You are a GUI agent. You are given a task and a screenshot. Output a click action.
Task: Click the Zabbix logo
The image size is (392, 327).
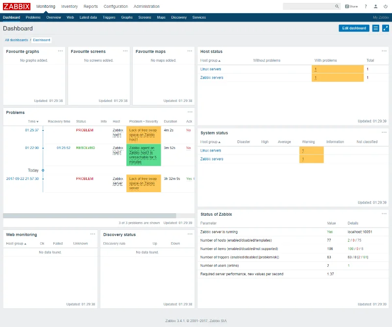pos(17,6)
